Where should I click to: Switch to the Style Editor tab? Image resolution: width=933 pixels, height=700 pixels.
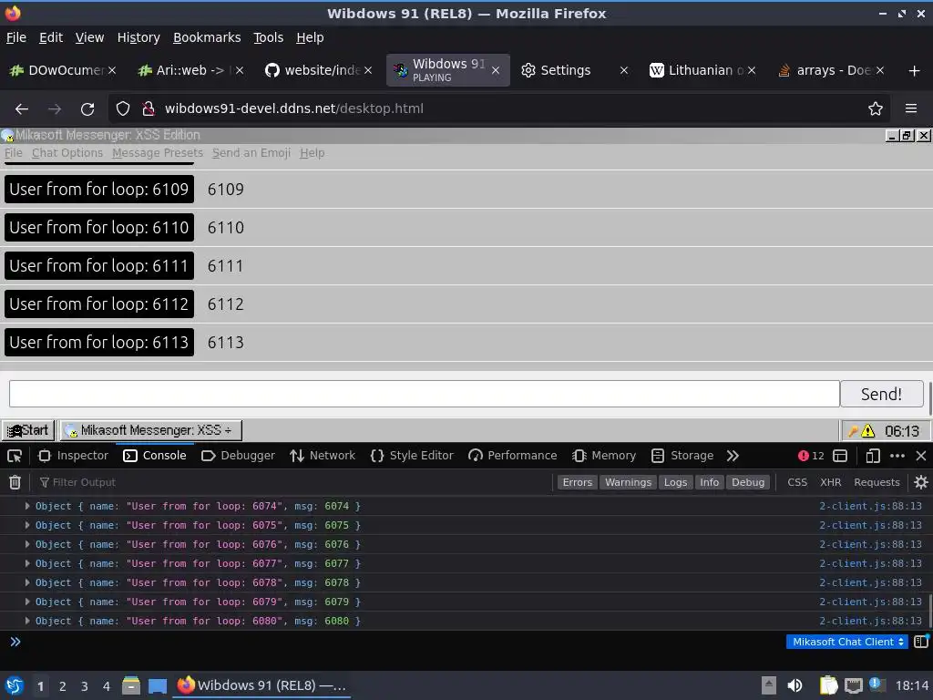412,456
